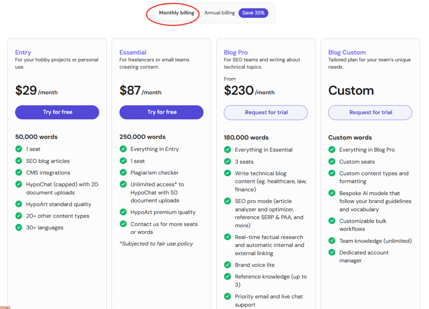Click Request for trial on Blog Custom
The width and height of the screenshot is (429, 309).
click(x=370, y=113)
